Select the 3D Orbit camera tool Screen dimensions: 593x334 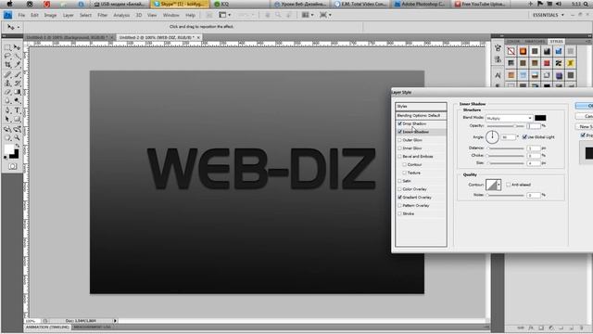[17, 129]
